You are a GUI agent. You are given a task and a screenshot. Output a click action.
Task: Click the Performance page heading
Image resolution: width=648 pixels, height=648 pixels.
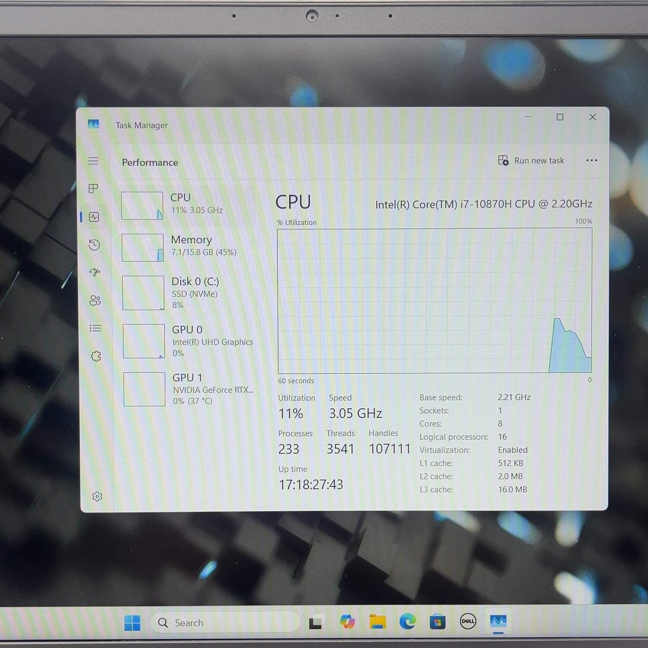pos(150,162)
